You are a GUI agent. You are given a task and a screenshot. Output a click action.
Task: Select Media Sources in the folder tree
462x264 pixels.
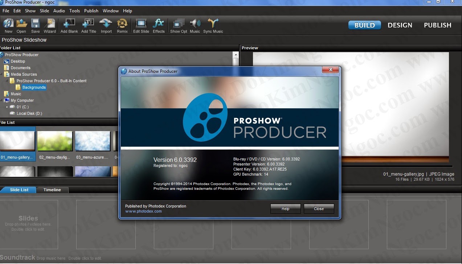point(24,74)
